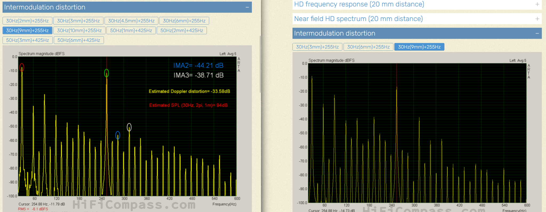Viewport: 546px width, 212px height.
Task: Select the 30Hz(2mm)+255Hz tab in the left panel
Action: 27,21
